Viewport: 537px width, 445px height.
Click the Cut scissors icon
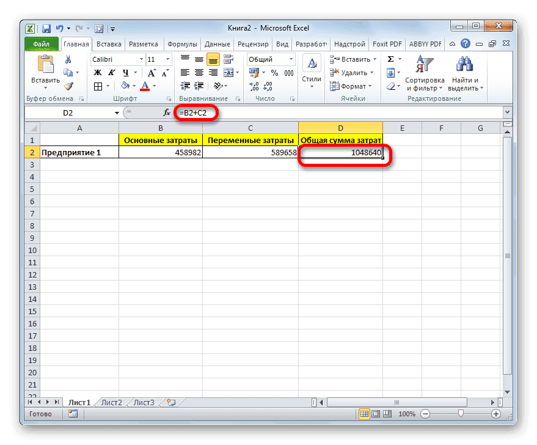pyautogui.click(x=68, y=59)
